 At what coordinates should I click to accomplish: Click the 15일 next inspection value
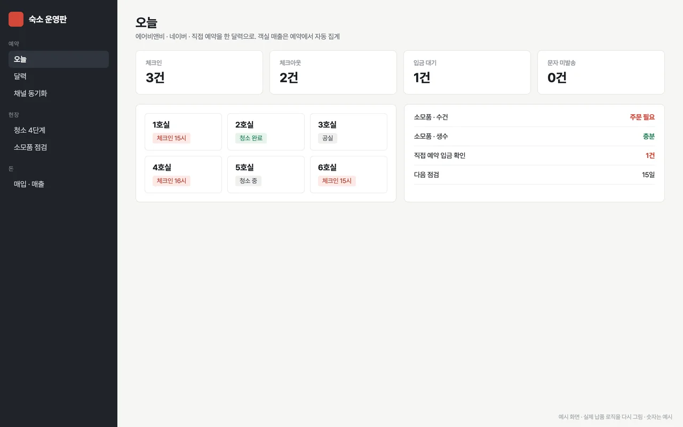[x=648, y=175]
